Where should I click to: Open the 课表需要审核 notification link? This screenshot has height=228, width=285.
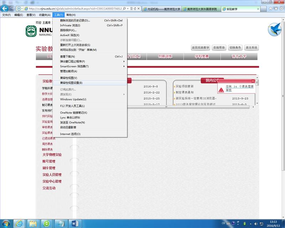coord(239,88)
